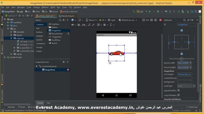Screen dimensions: 204x114
Task: Open Palette gear settings icon
Action: coord(64,20)
